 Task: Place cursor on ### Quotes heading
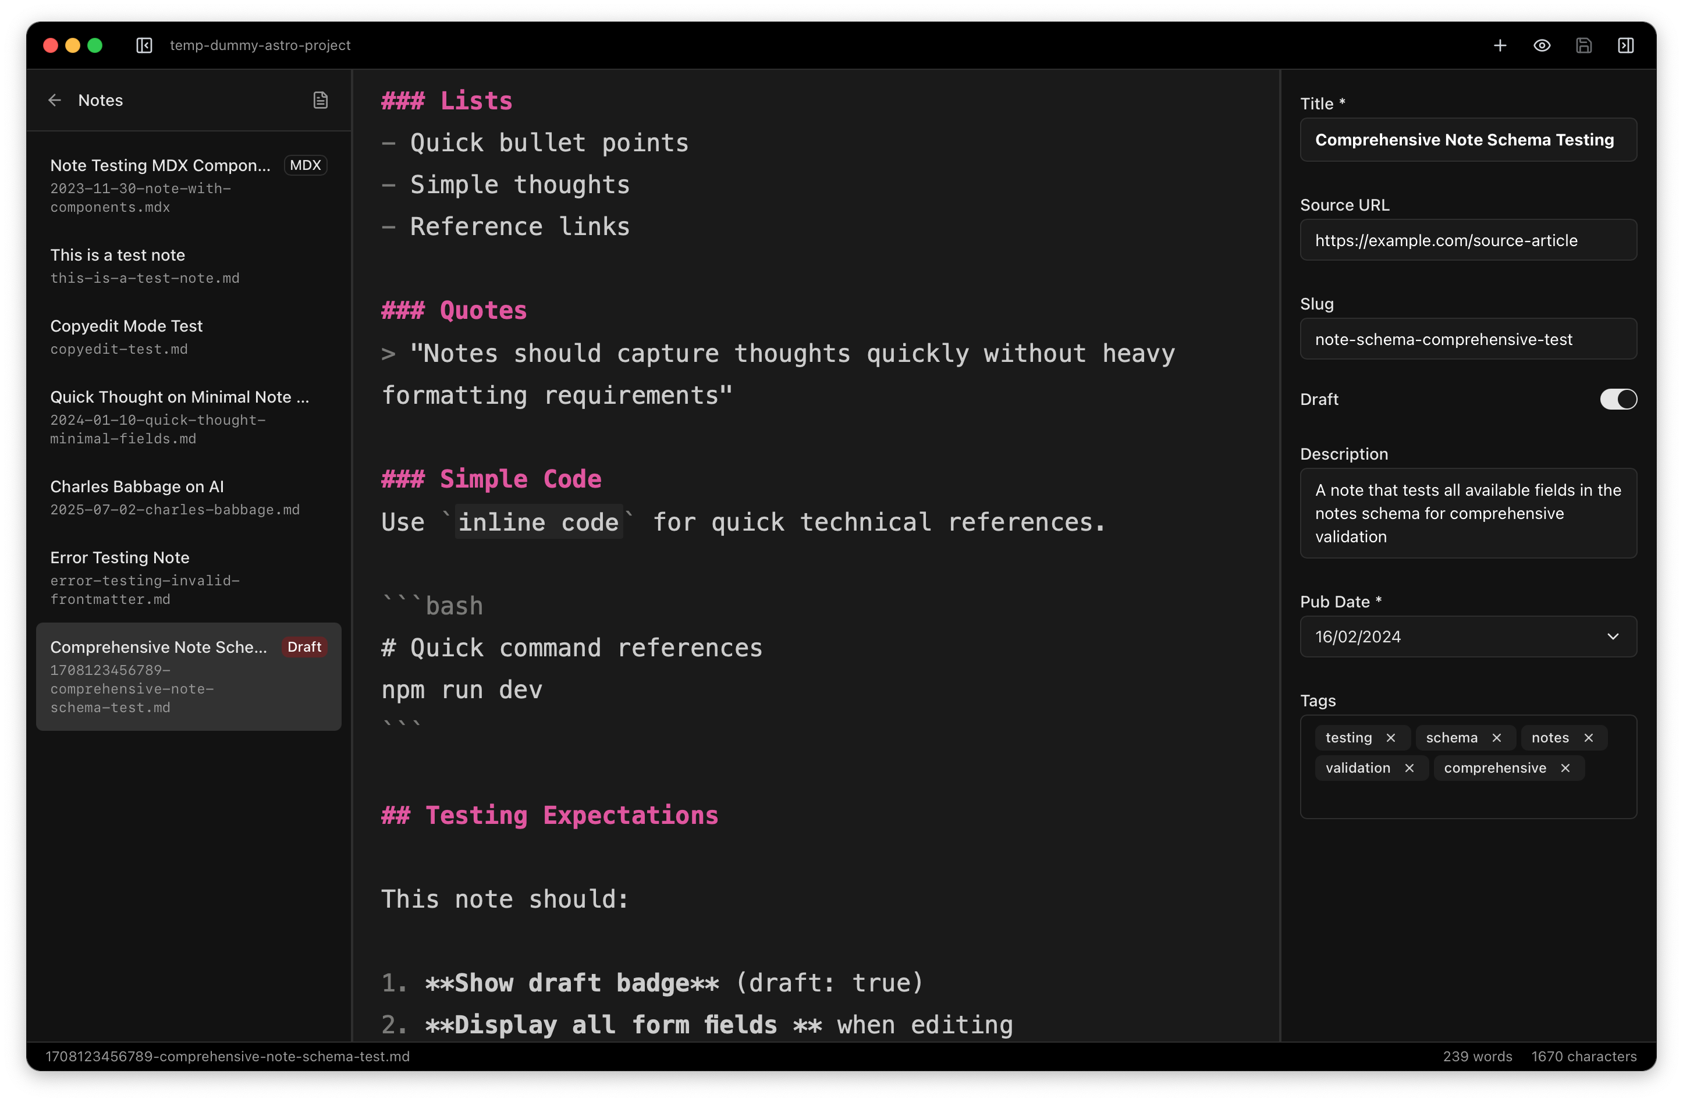click(454, 310)
